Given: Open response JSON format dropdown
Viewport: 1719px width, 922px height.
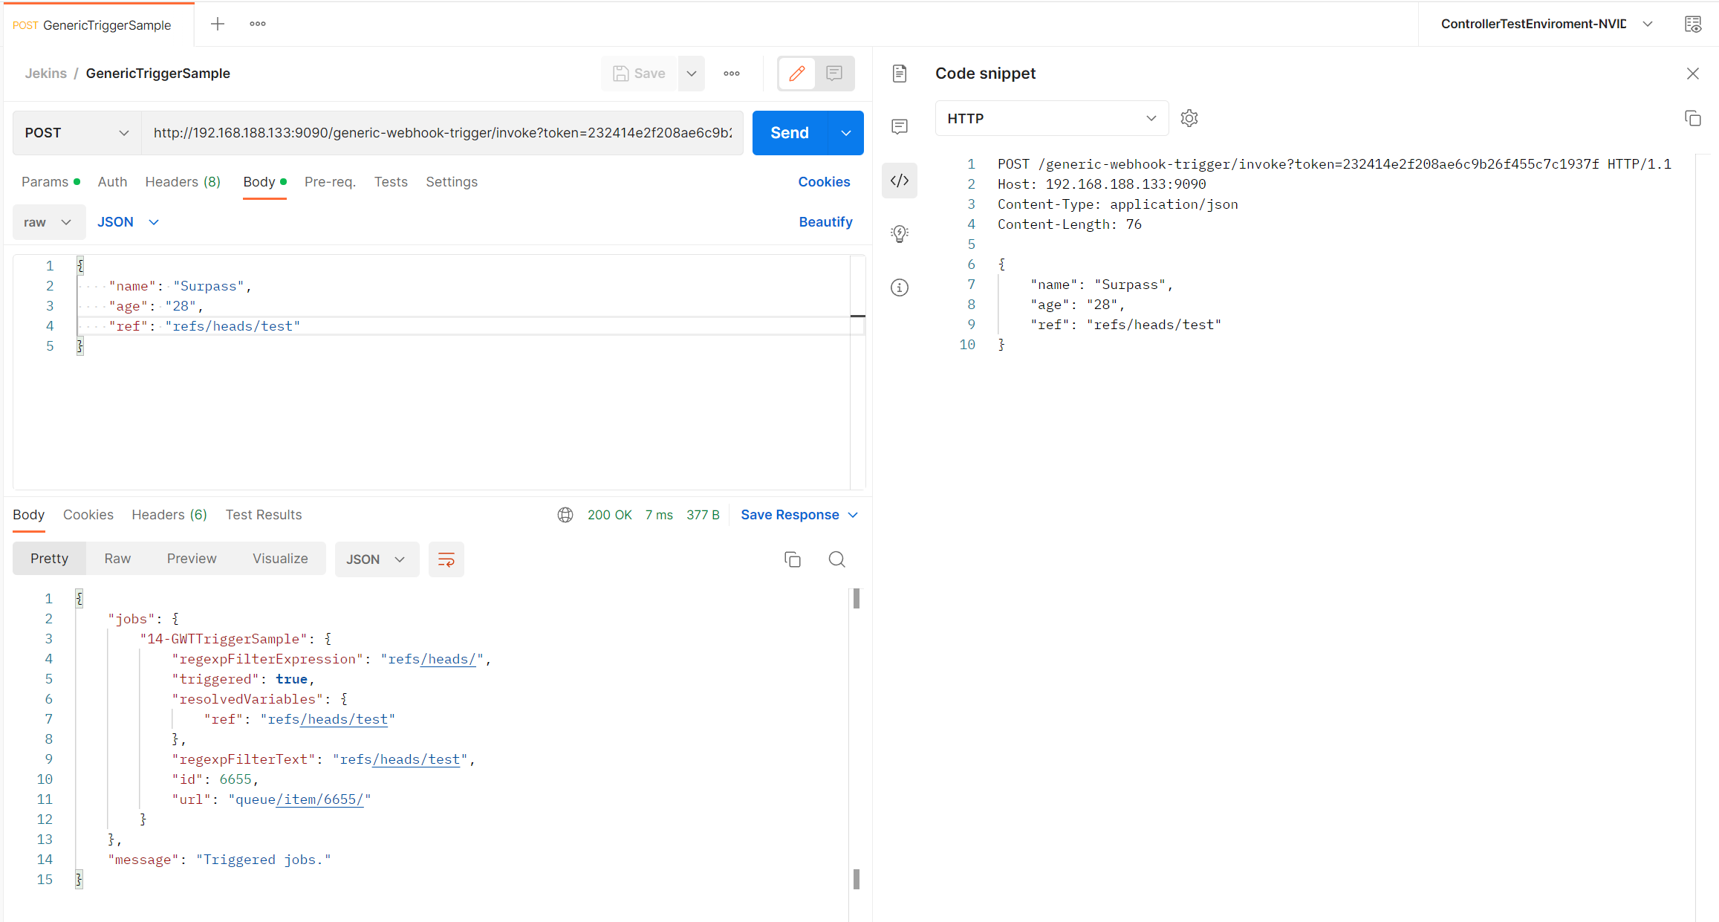Looking at the screenshot, I should tap(377, 559).
